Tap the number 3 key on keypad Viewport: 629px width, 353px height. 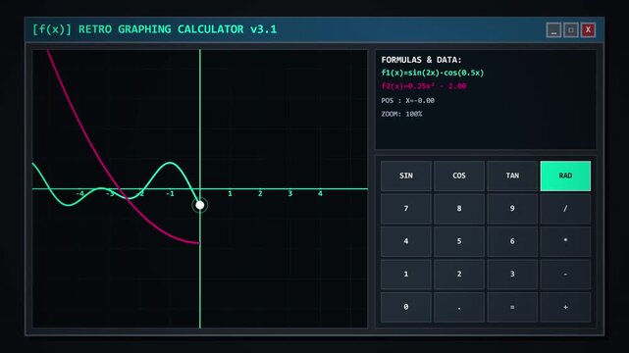click(x=512, y=275)
